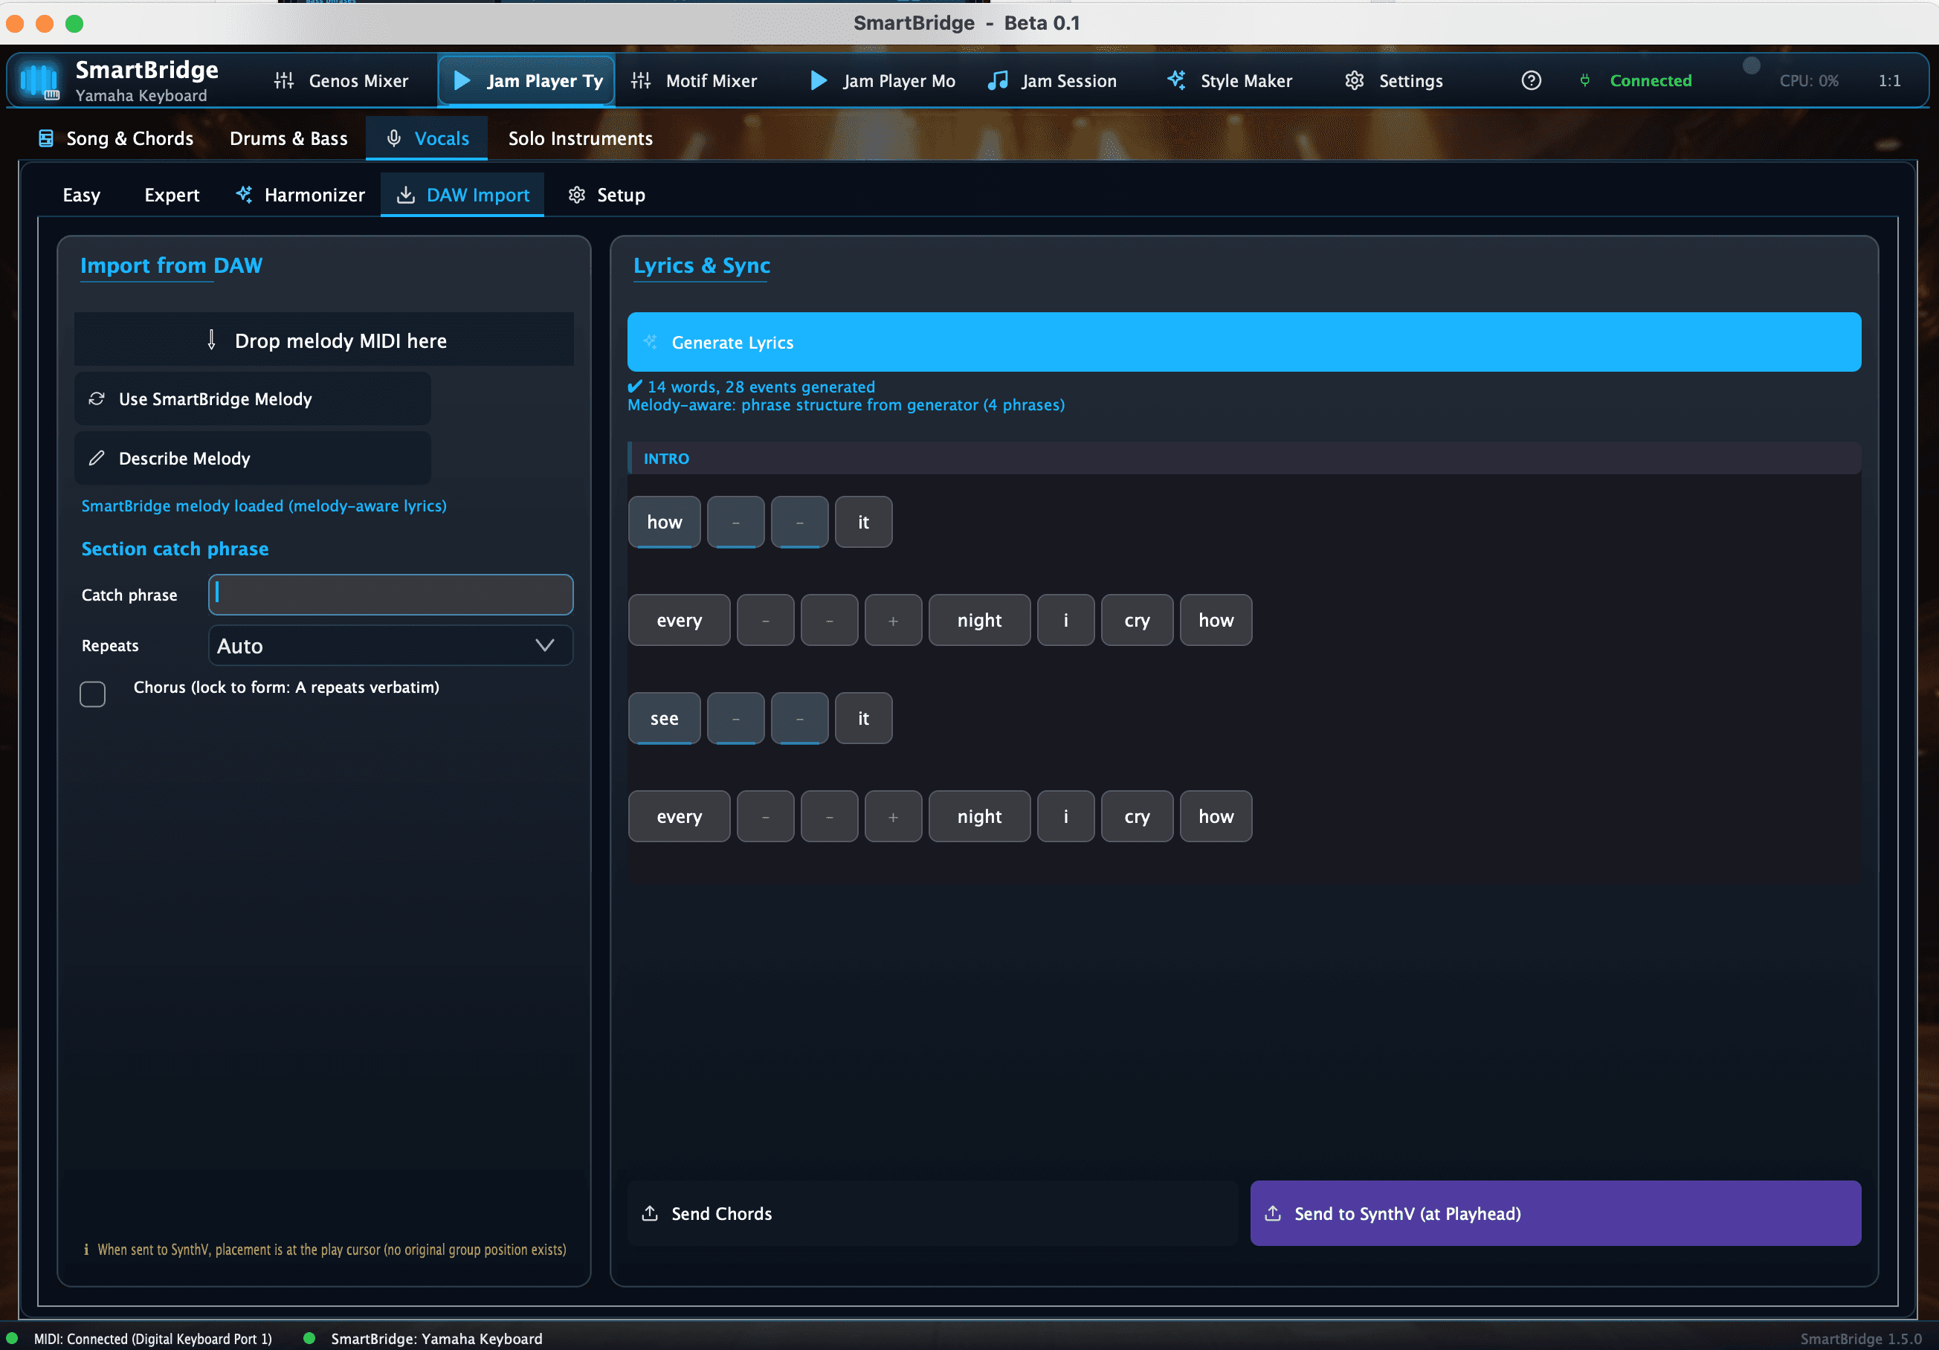
Task: Click the Describe Melody button
Action: (253, 459)
